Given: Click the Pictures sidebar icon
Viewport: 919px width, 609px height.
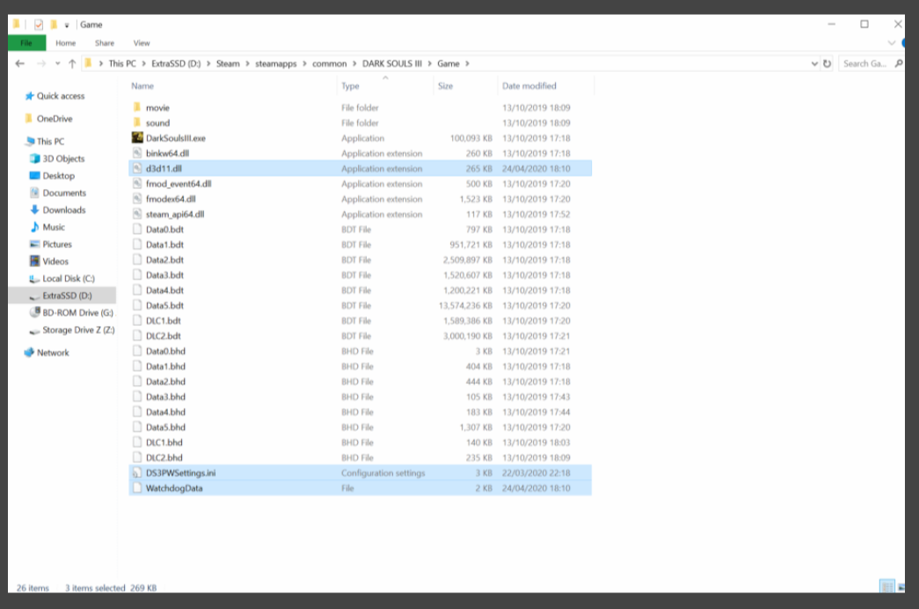Looking at the screenshot, I should pos(34,243).
